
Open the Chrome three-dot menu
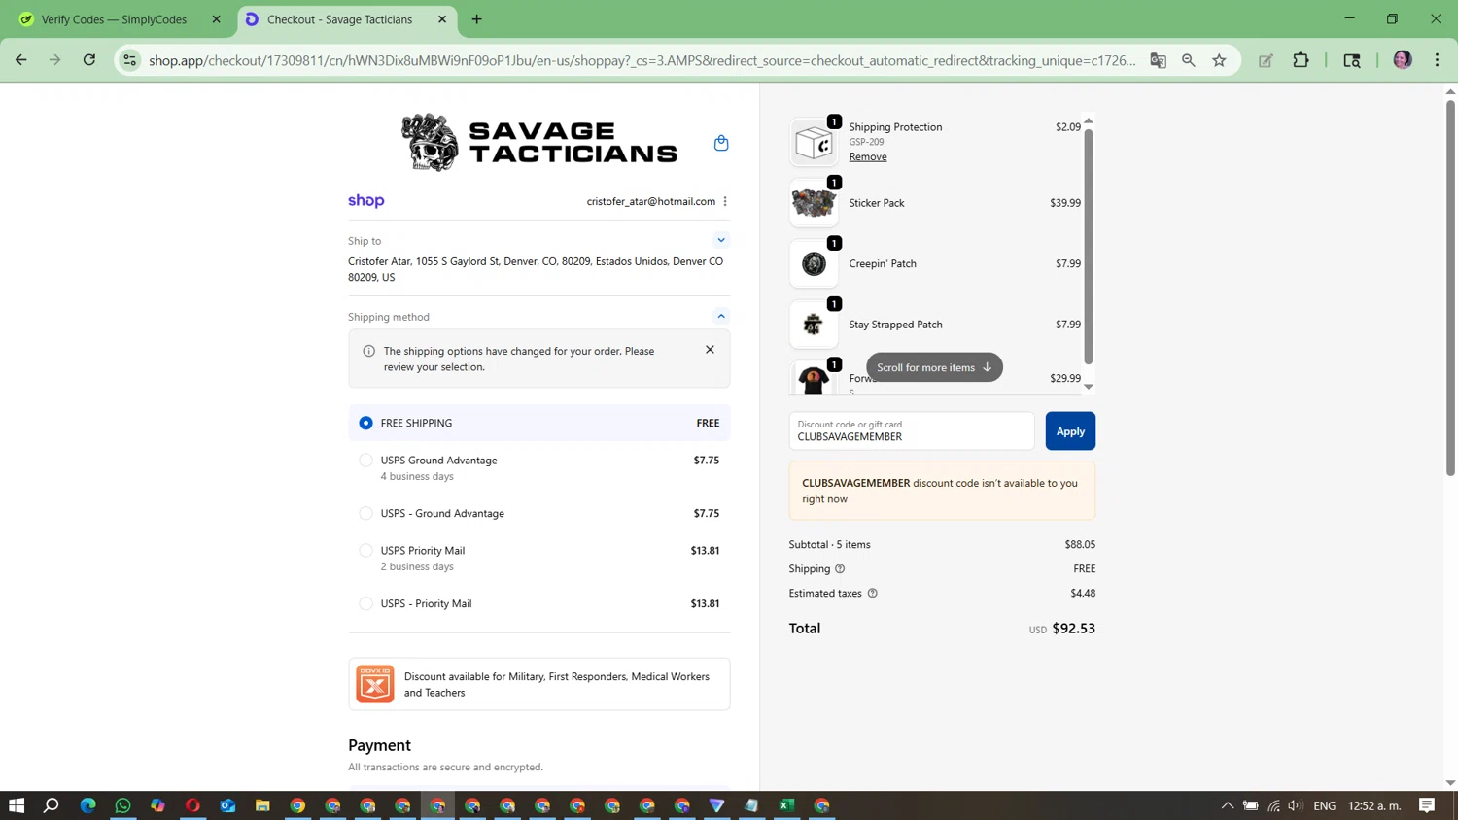(1437, 60)
